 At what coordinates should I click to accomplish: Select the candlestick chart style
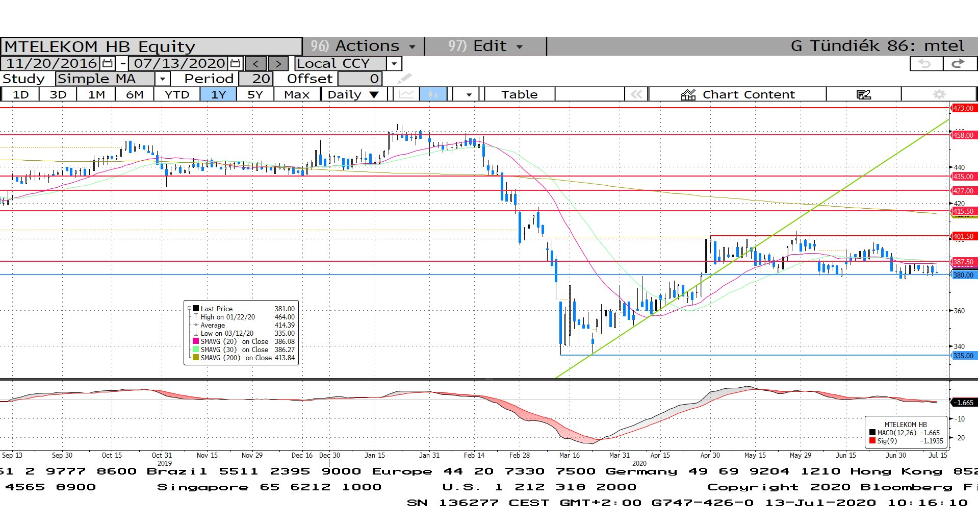(433, 94)
